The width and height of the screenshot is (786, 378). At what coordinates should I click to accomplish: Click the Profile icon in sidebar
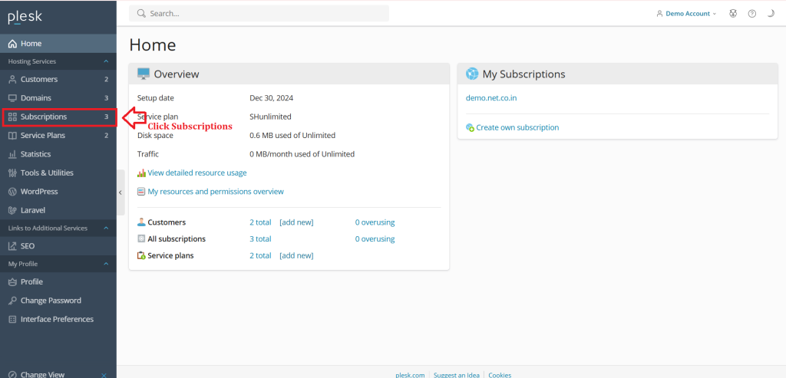click(12, 282)
